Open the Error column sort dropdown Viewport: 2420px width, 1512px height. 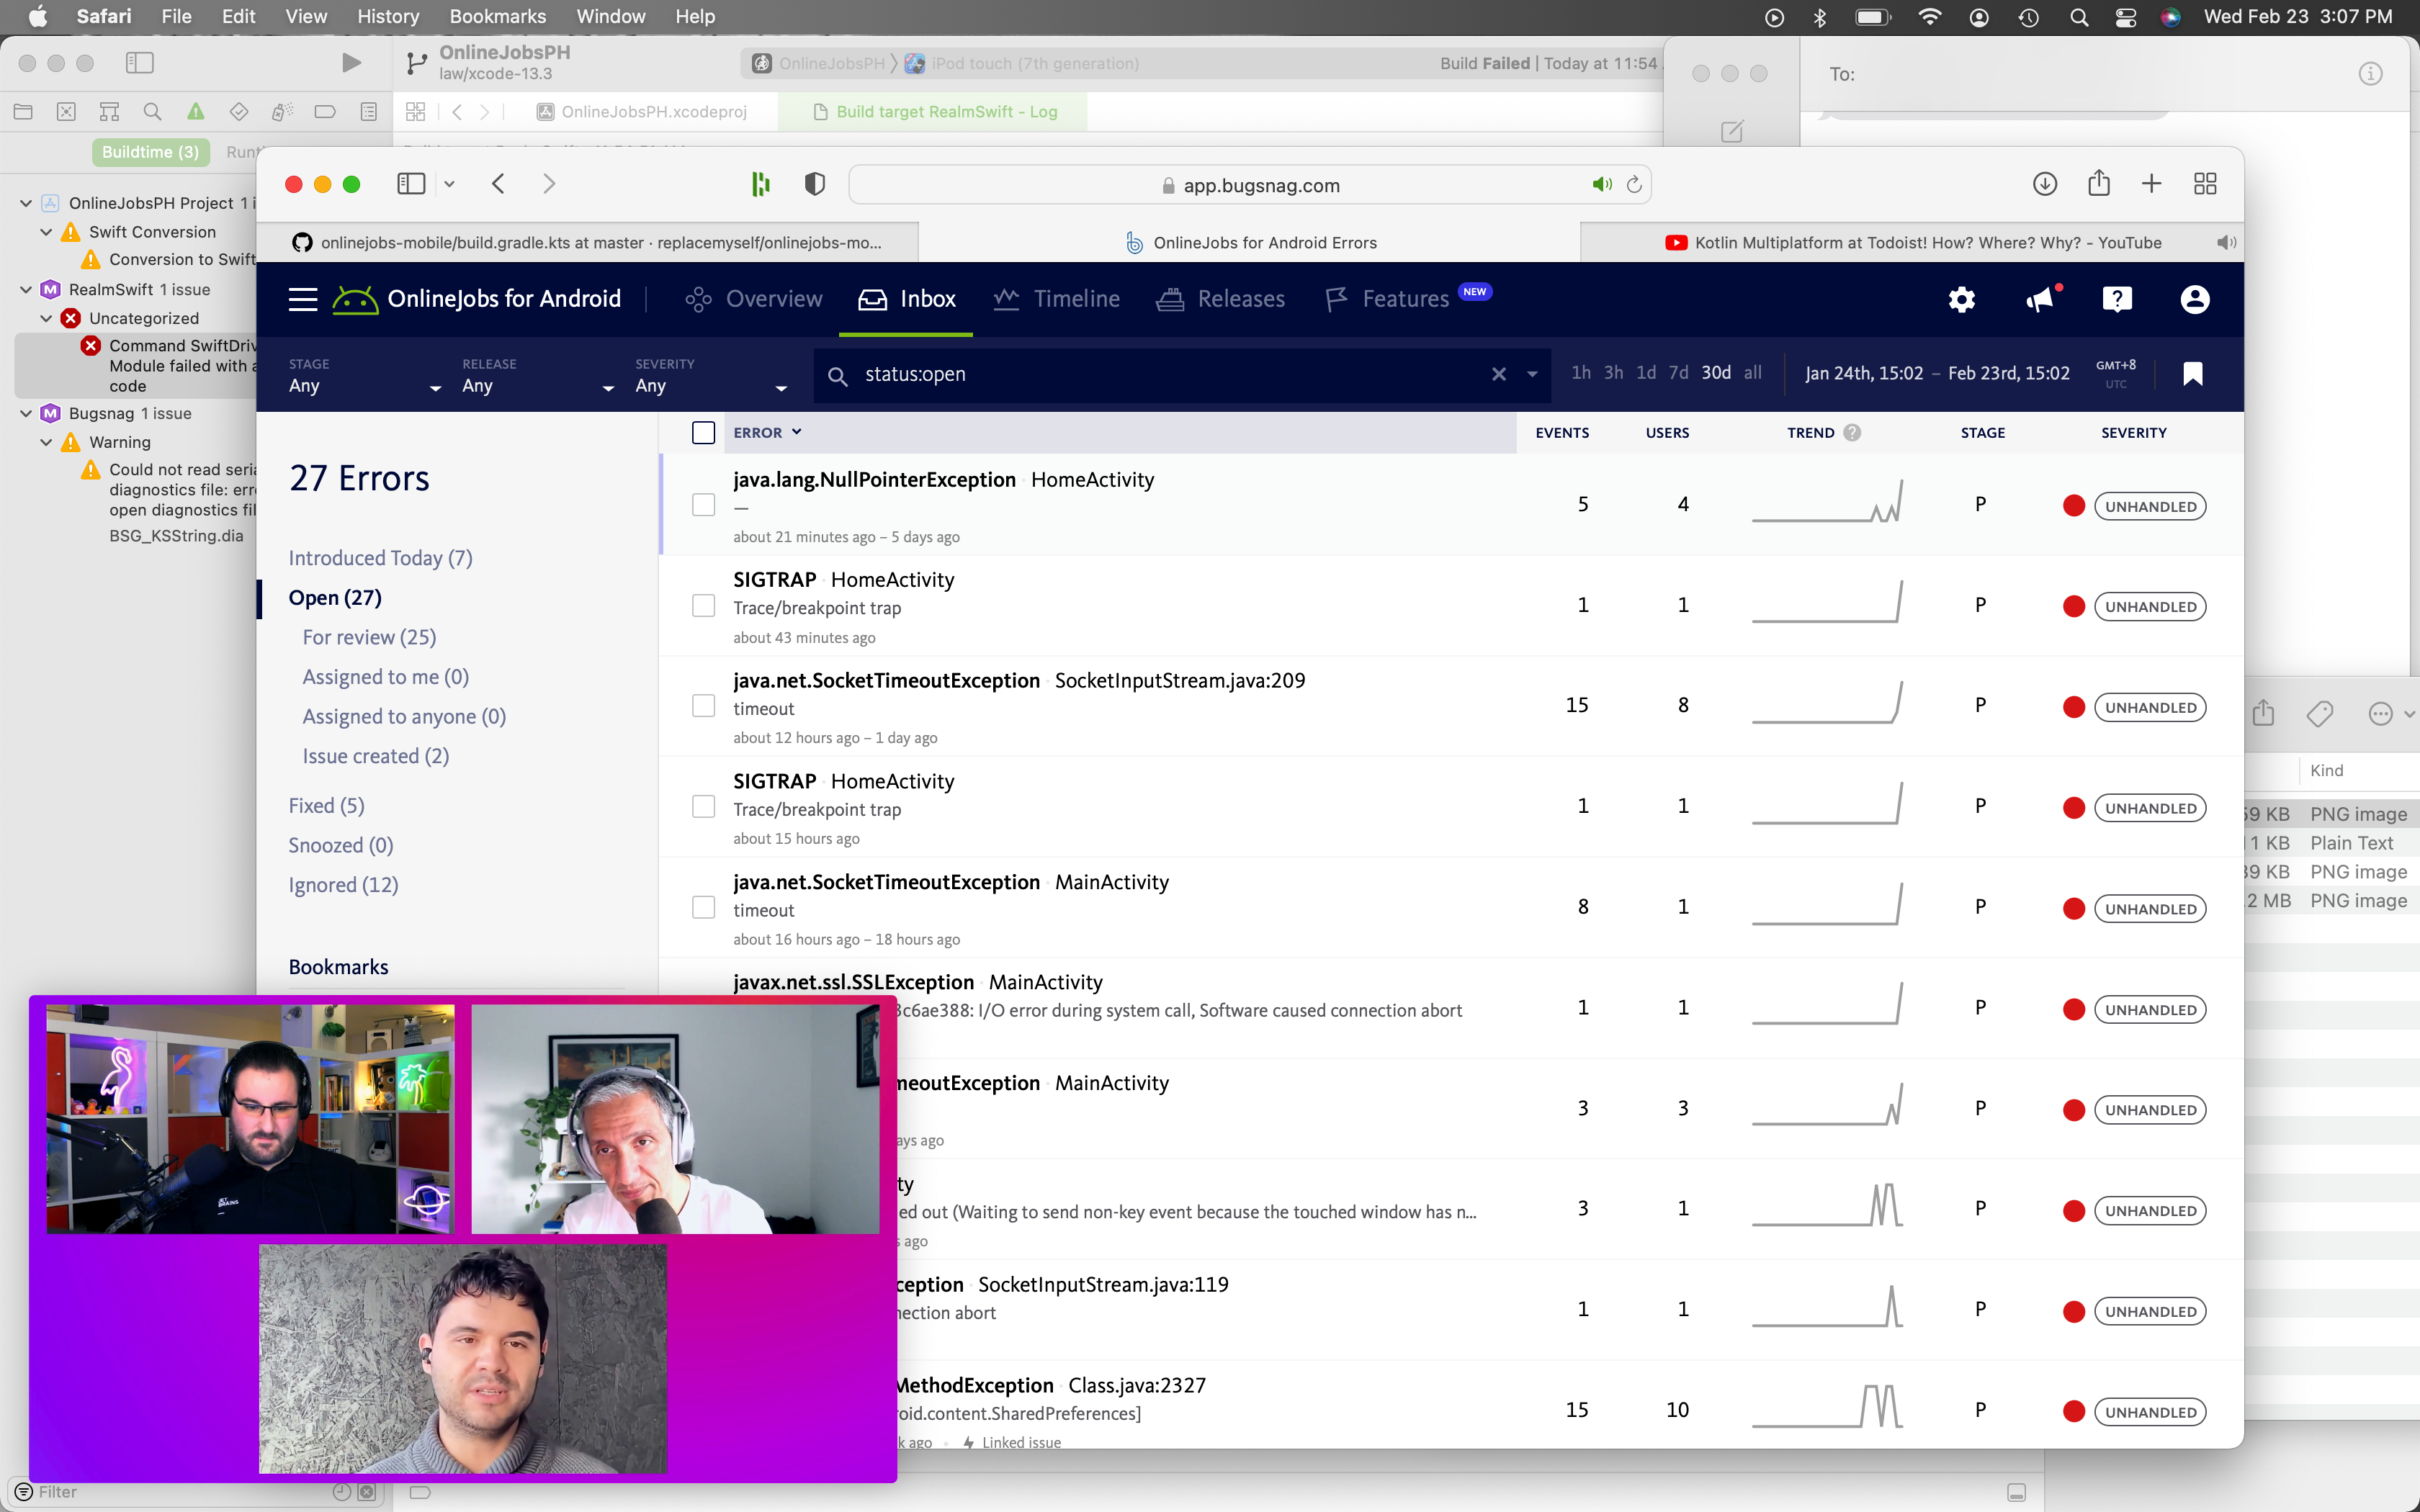pos(767,432)
